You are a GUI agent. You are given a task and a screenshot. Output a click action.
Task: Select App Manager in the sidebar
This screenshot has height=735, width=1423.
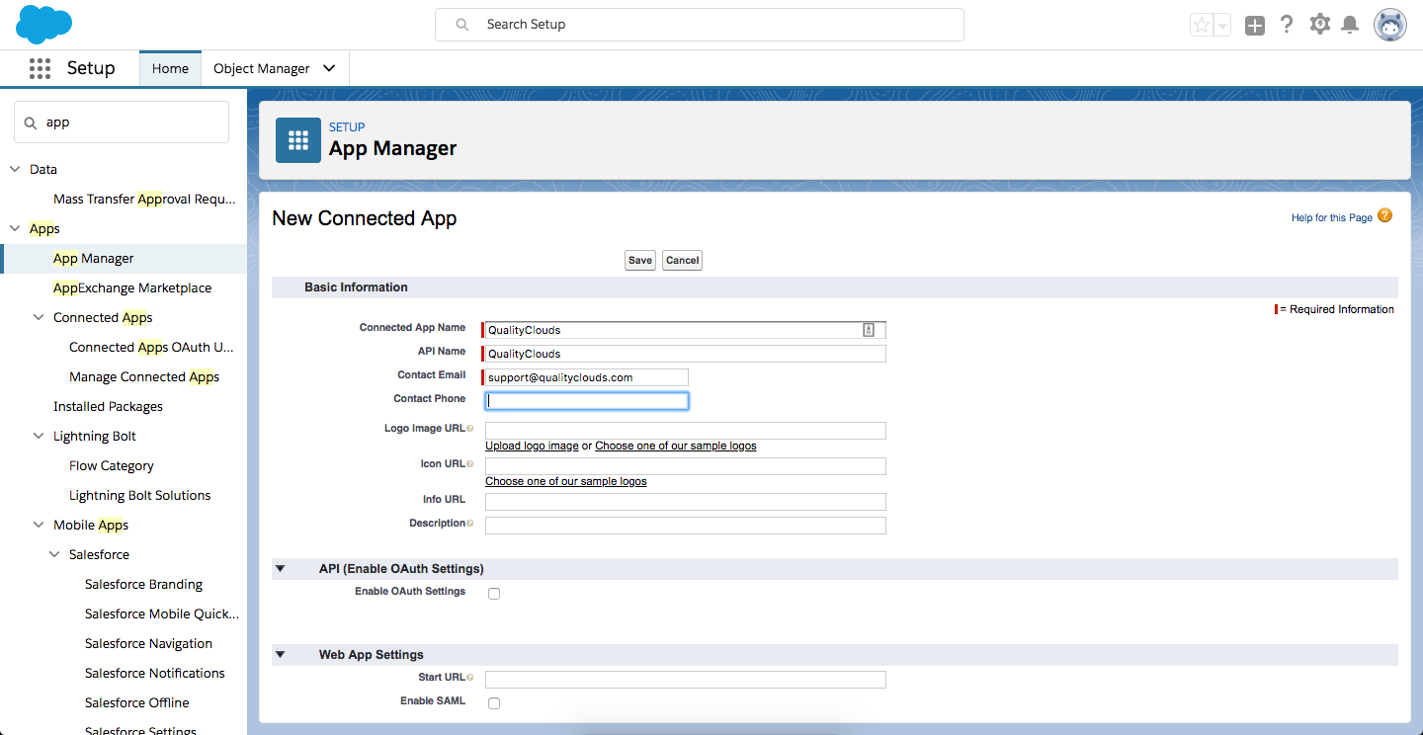tap(94, 258)
